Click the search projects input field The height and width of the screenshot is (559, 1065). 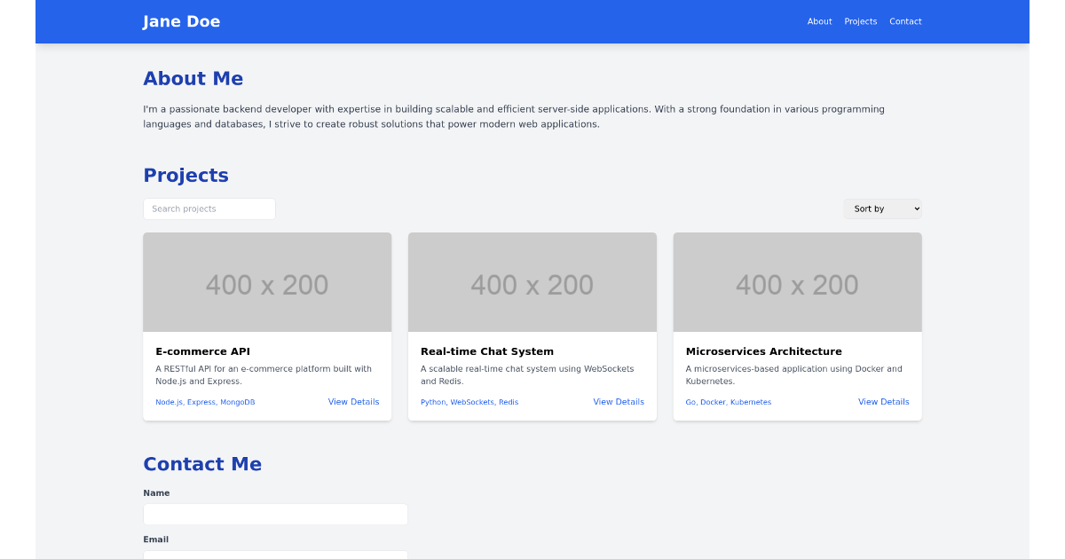coord(209,209)
